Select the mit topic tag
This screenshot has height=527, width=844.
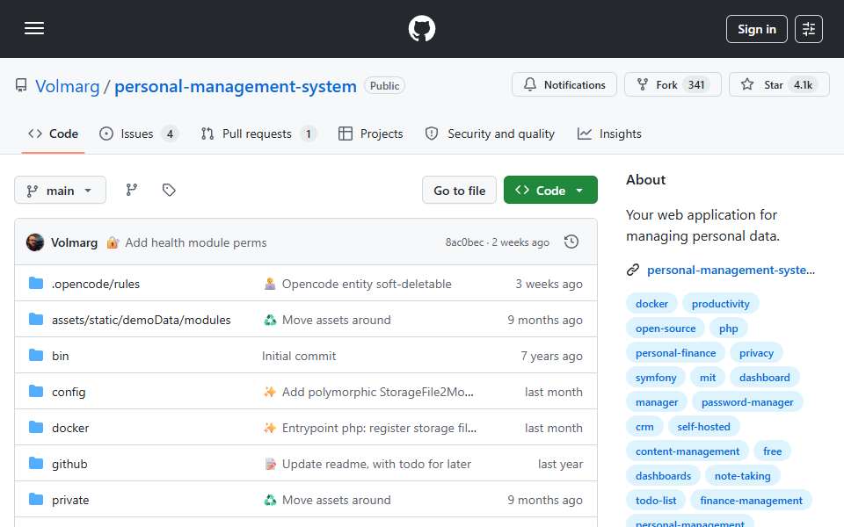[707, 378]
